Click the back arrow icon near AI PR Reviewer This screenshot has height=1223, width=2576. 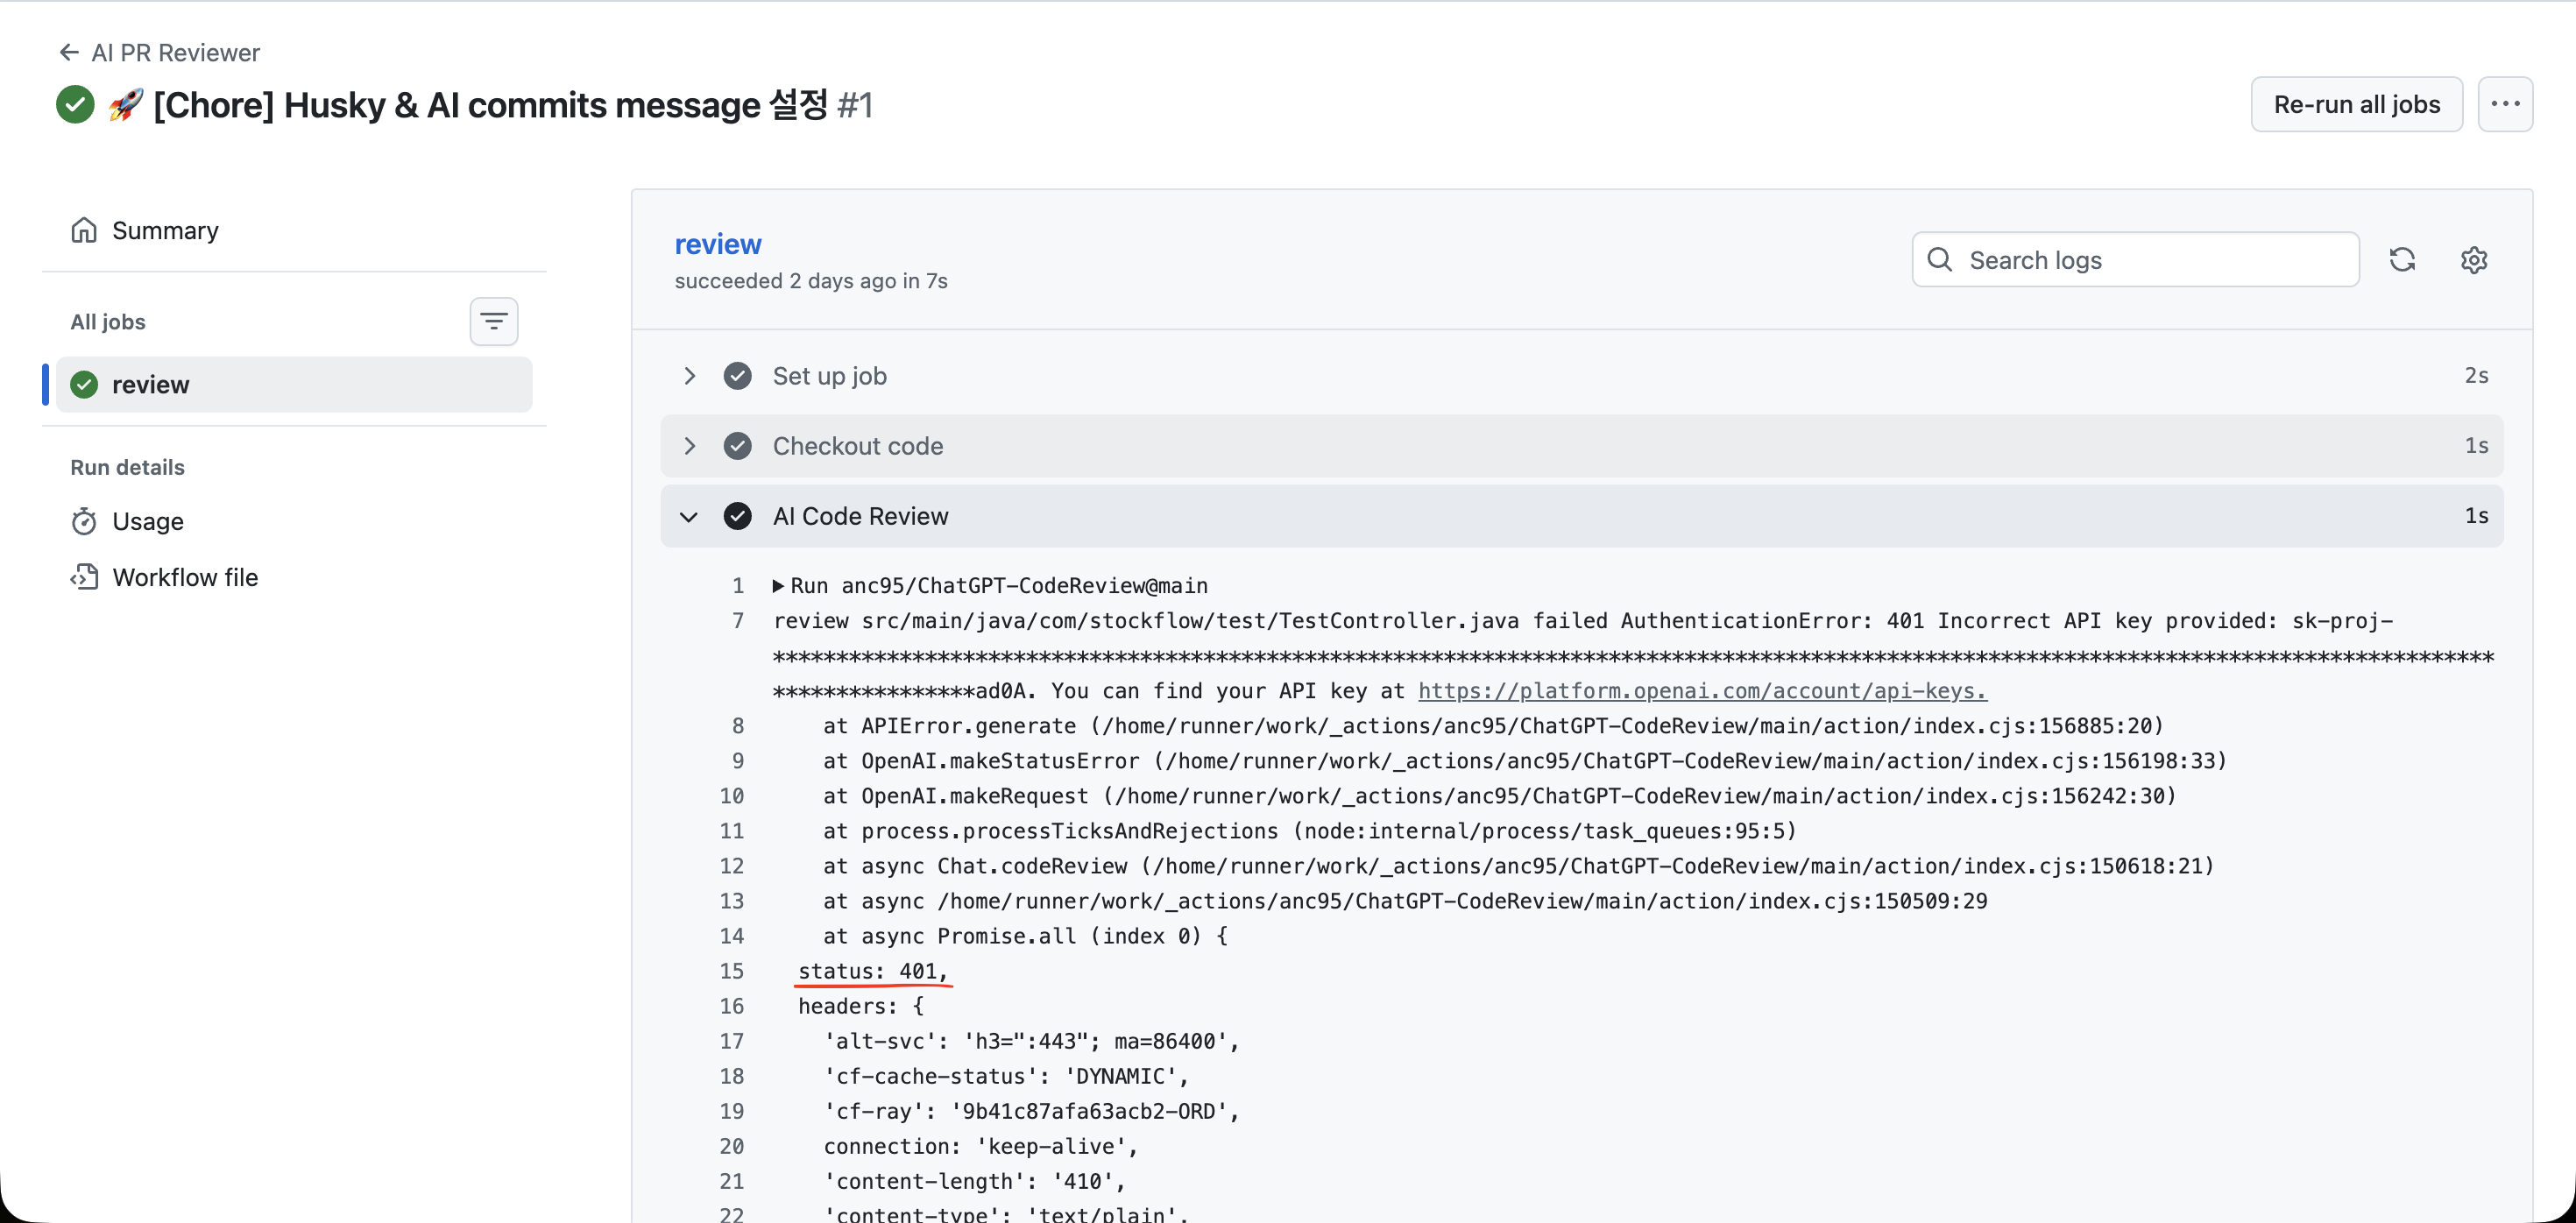tap(69, 52)
